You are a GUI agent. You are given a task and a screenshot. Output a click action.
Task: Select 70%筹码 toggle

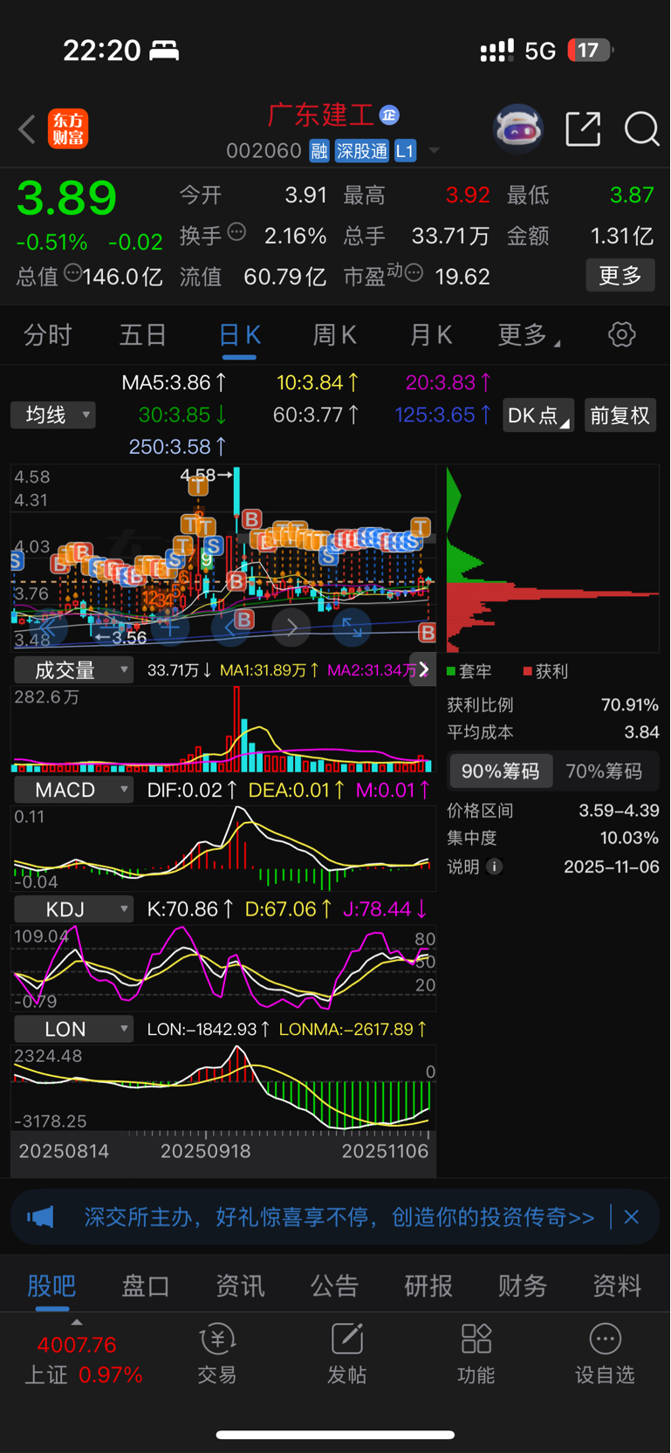click(x=604, y=771)
